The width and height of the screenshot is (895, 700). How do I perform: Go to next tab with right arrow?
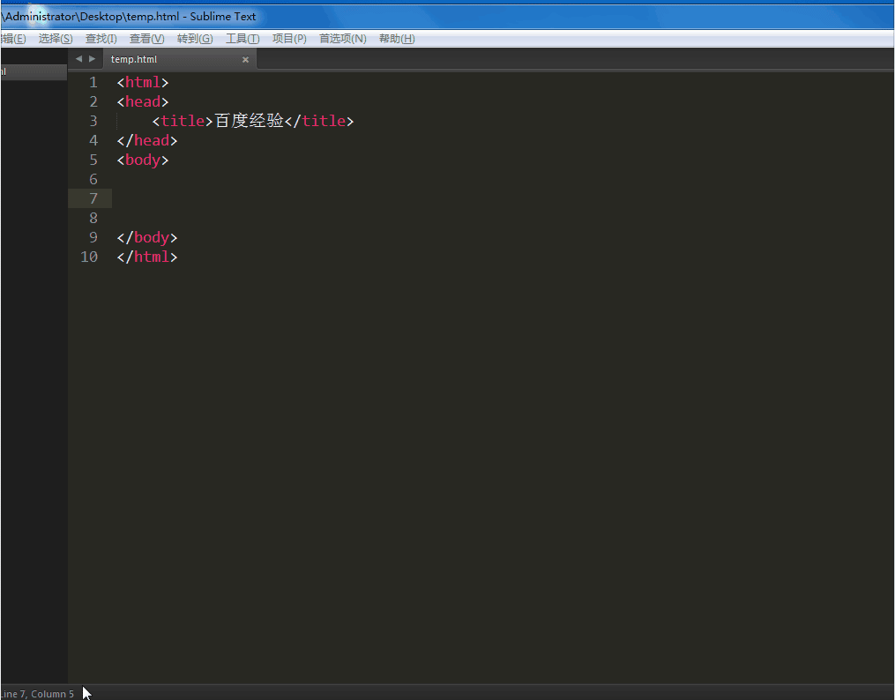click(x=92, y=59)
